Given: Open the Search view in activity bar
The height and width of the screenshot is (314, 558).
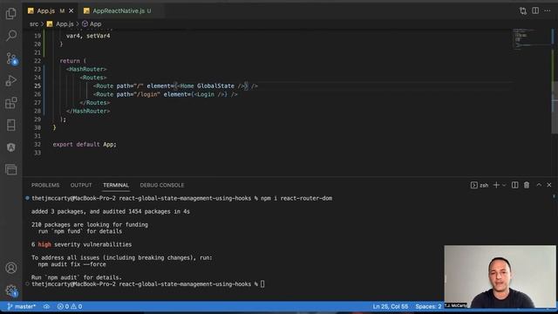Looking at the screenshot, I should (x=11, y=36).
